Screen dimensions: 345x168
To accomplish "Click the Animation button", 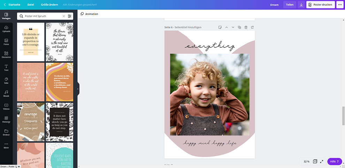I will coord(89,14).
